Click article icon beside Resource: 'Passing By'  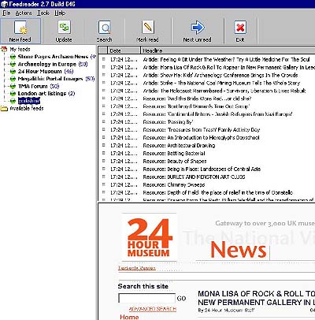(x=104, y=122)
